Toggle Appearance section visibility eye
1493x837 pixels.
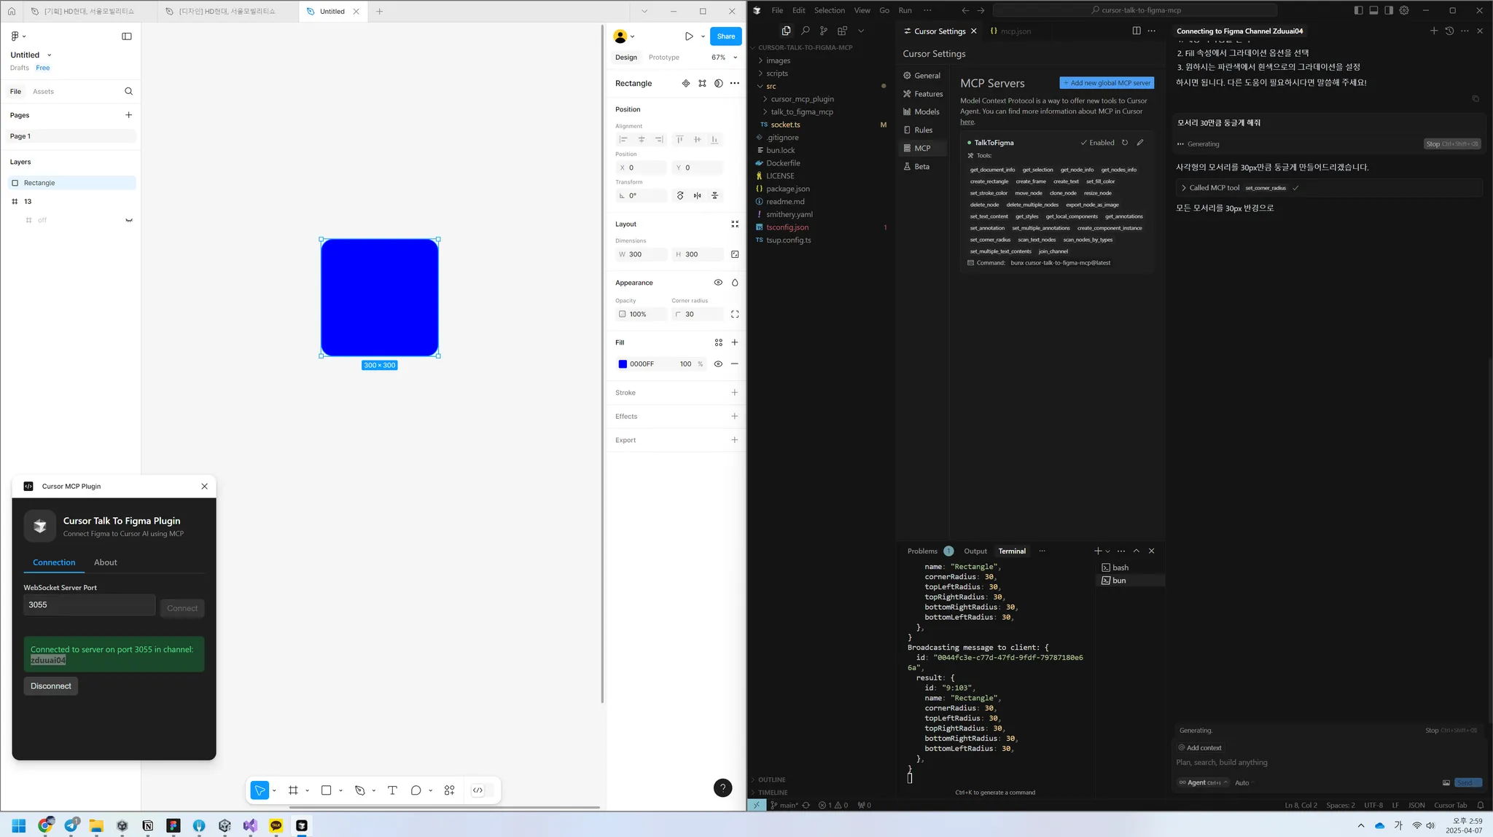pos(718,283)
